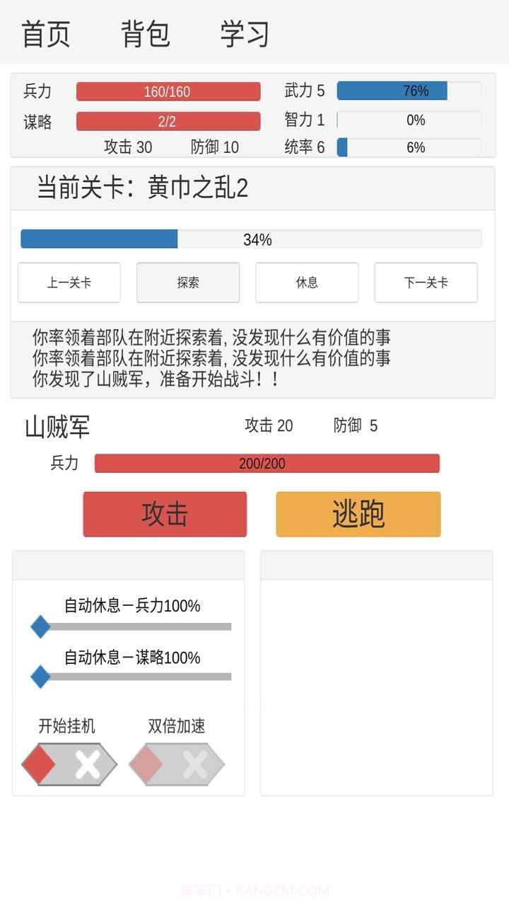Open the 学习 tab
Viewport: 509px width, 906px height.
point(244,33)
